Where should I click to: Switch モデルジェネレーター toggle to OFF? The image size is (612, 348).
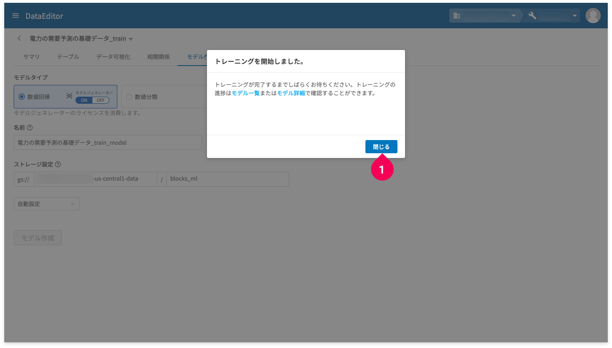[101, 100]
